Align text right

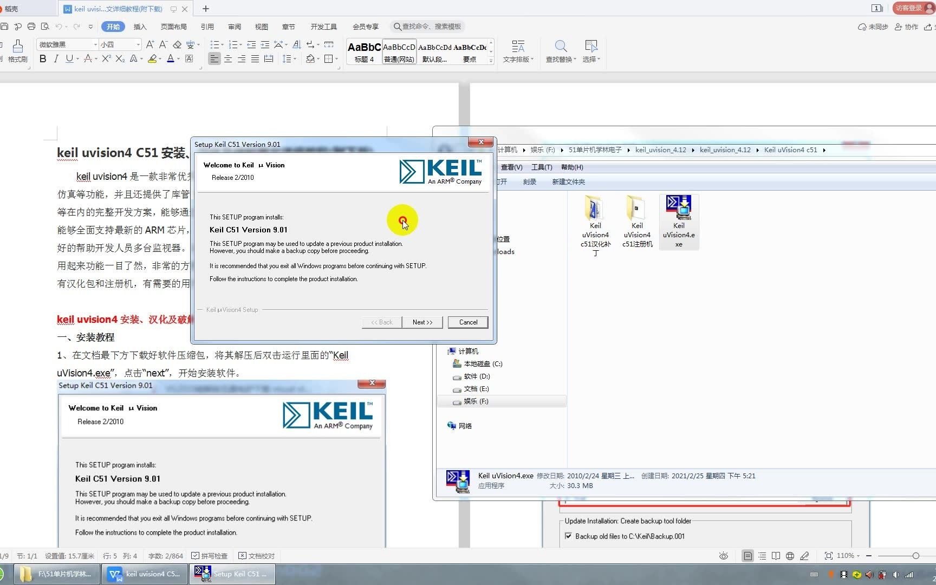[x=242, y=58]
